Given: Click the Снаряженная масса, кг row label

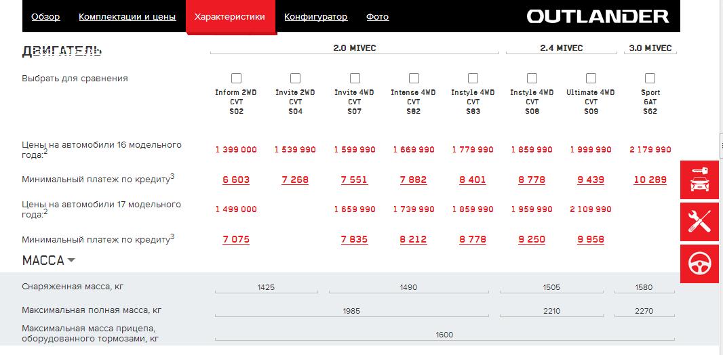Looking at the screenshot, I should 73,287.
